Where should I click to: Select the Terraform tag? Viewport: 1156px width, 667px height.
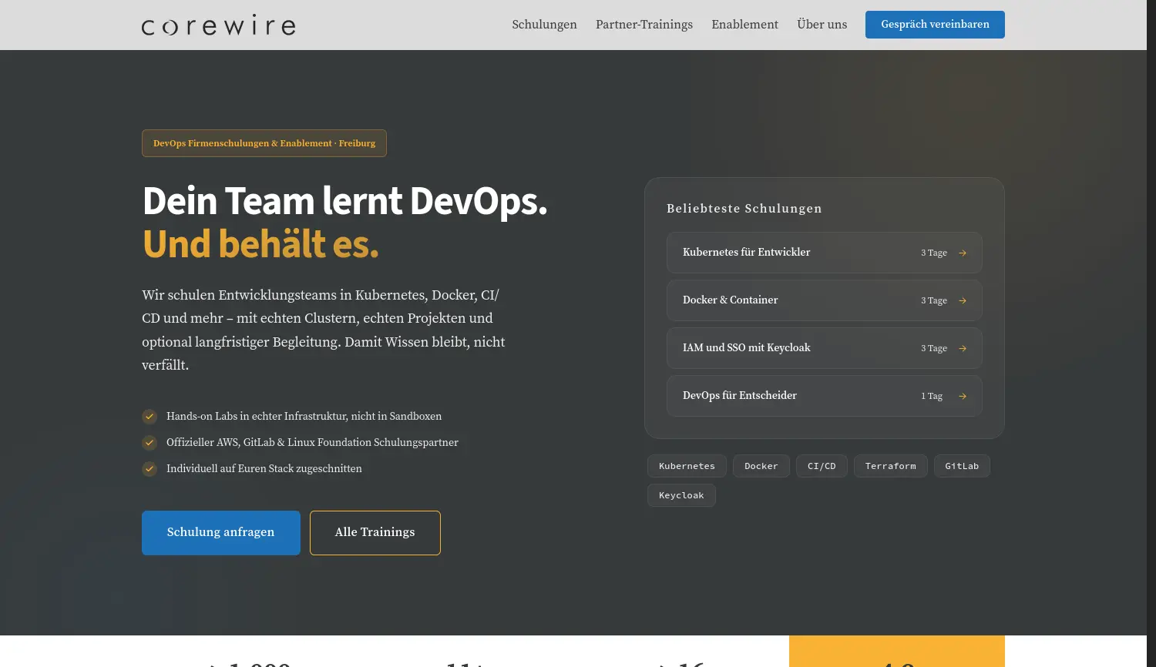[891, 466]
